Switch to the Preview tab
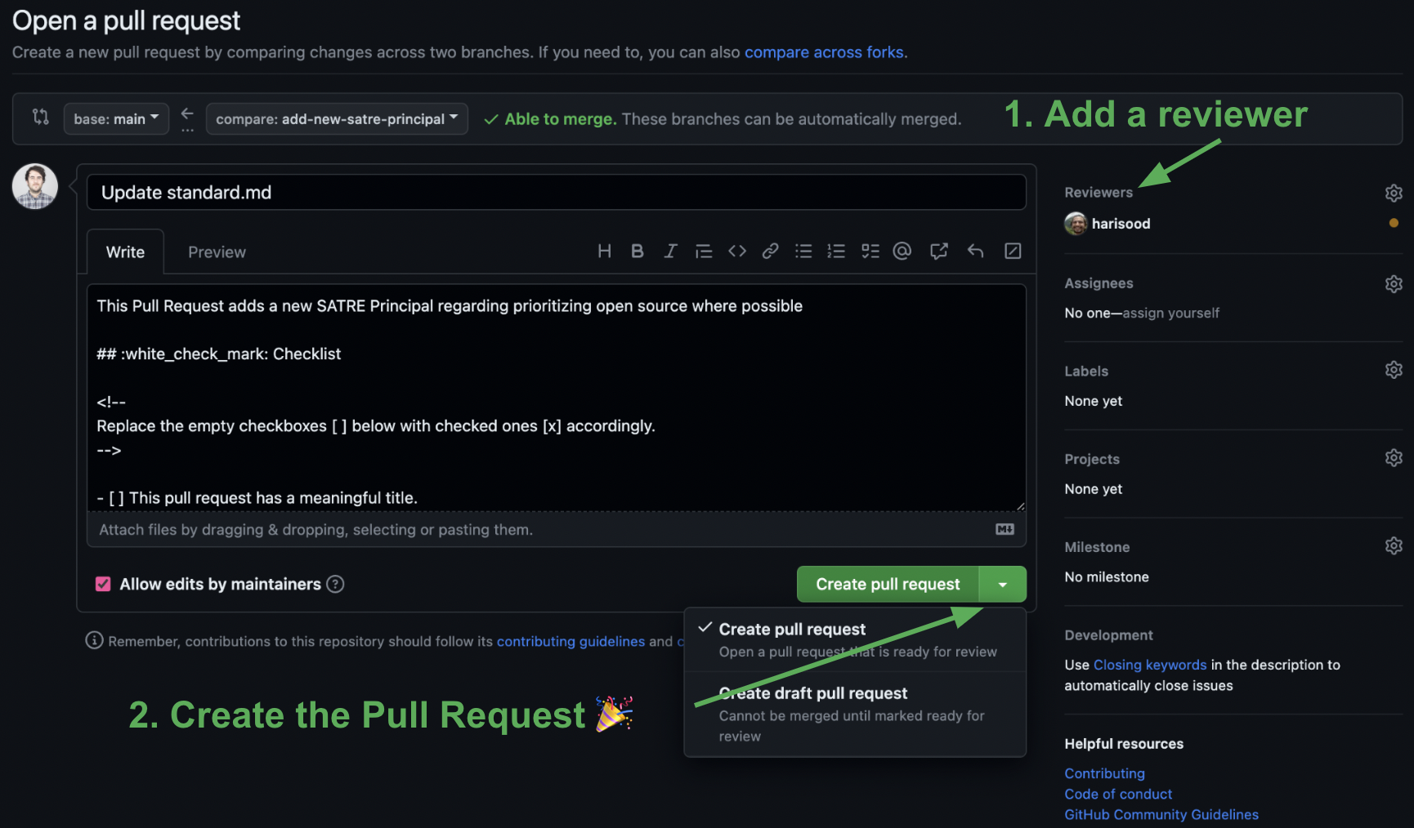This screenshot has height=828, width=1414. click(217, 252)
